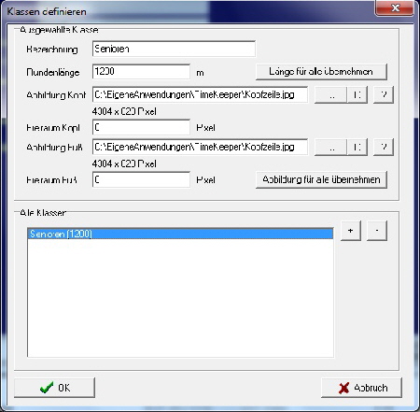The width and height of the screenshot is (420, 412).
Task: Click the "?" button in the Abbildung Fuß row
Action: click(x=384, y=147)
